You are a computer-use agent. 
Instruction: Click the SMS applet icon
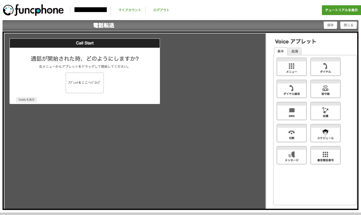pos(292,111)
